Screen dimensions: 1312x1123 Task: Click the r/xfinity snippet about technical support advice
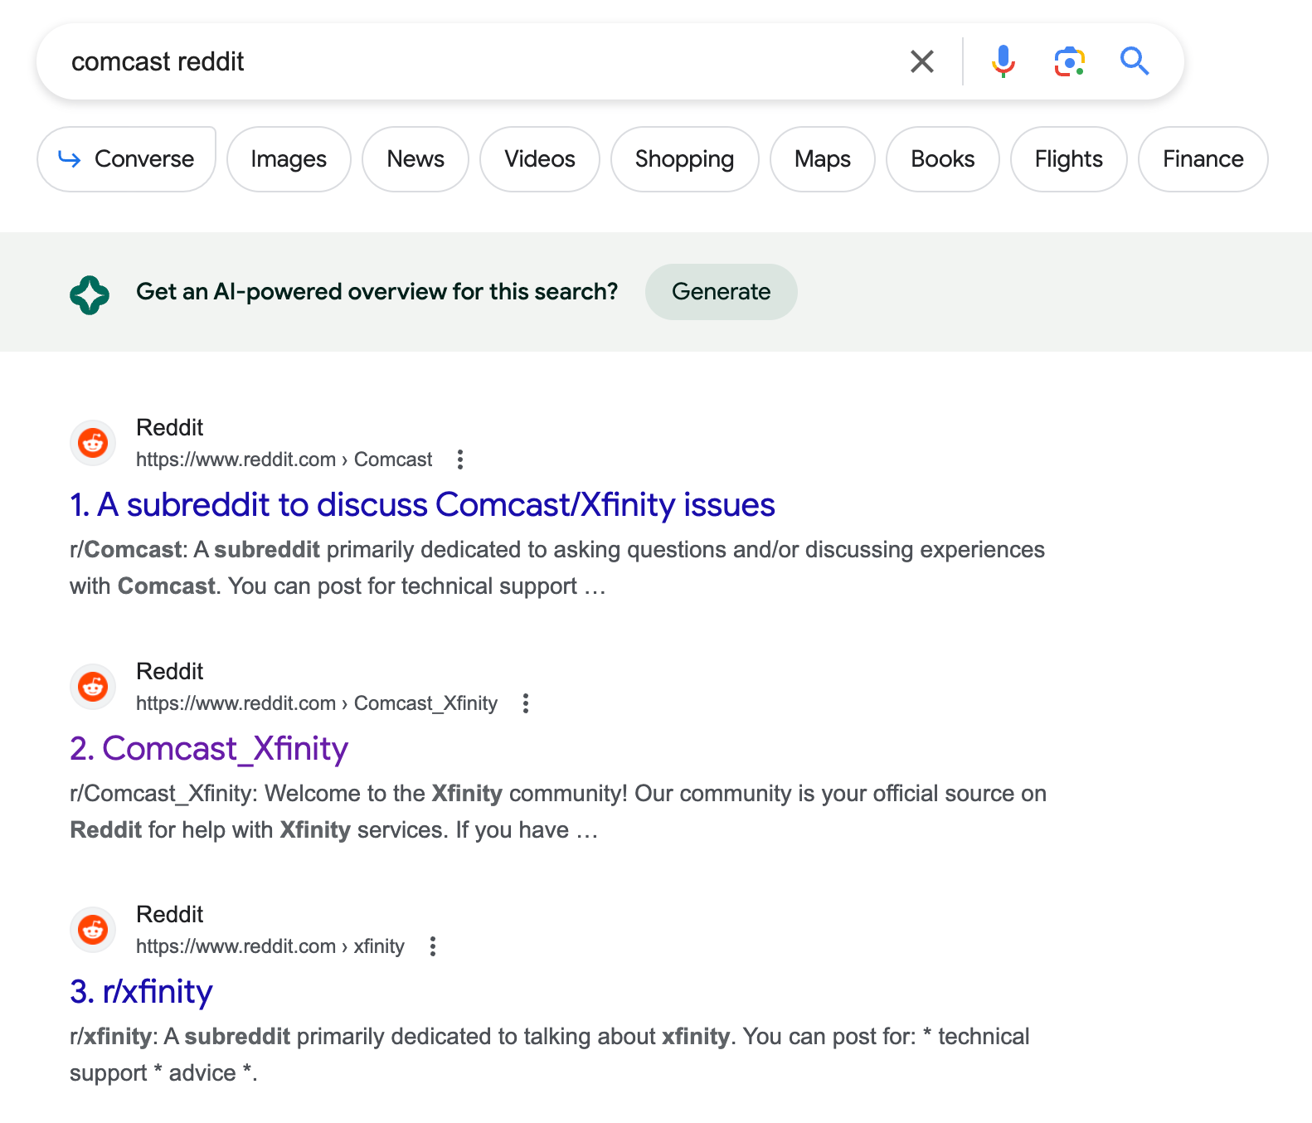coord(550,1055)
